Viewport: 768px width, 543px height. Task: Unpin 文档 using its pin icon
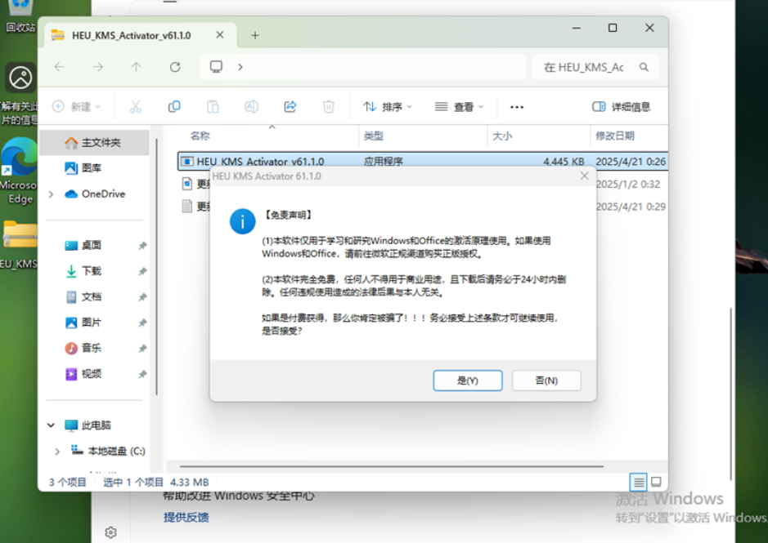tap(142, 297)
